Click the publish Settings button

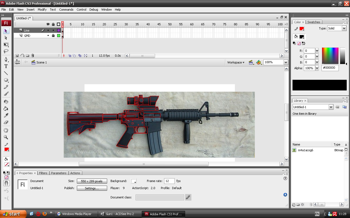coord(92,188)
